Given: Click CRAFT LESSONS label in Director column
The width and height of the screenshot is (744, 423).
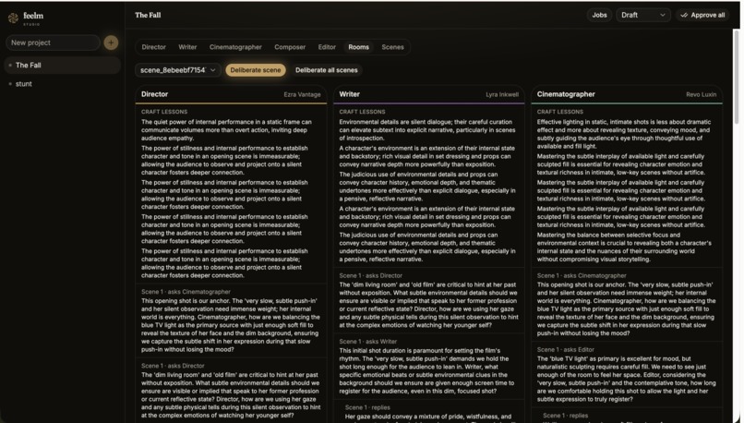Looking at the screenshot, I should coord(164,112).
